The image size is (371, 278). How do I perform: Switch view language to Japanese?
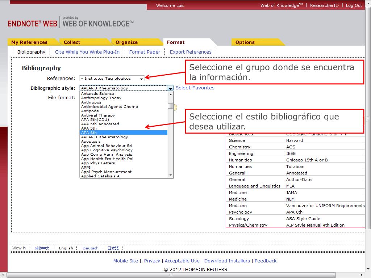coord(113,248)
